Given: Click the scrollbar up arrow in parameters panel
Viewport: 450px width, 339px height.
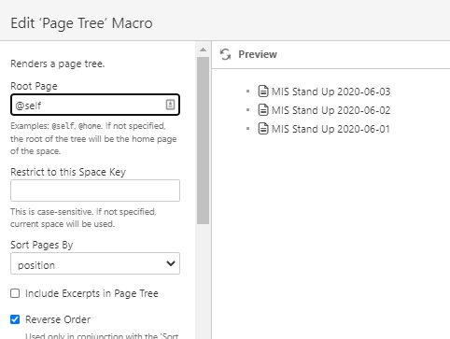Looking at the screenshot, I should pyautogui.click(x=203, y=49).
